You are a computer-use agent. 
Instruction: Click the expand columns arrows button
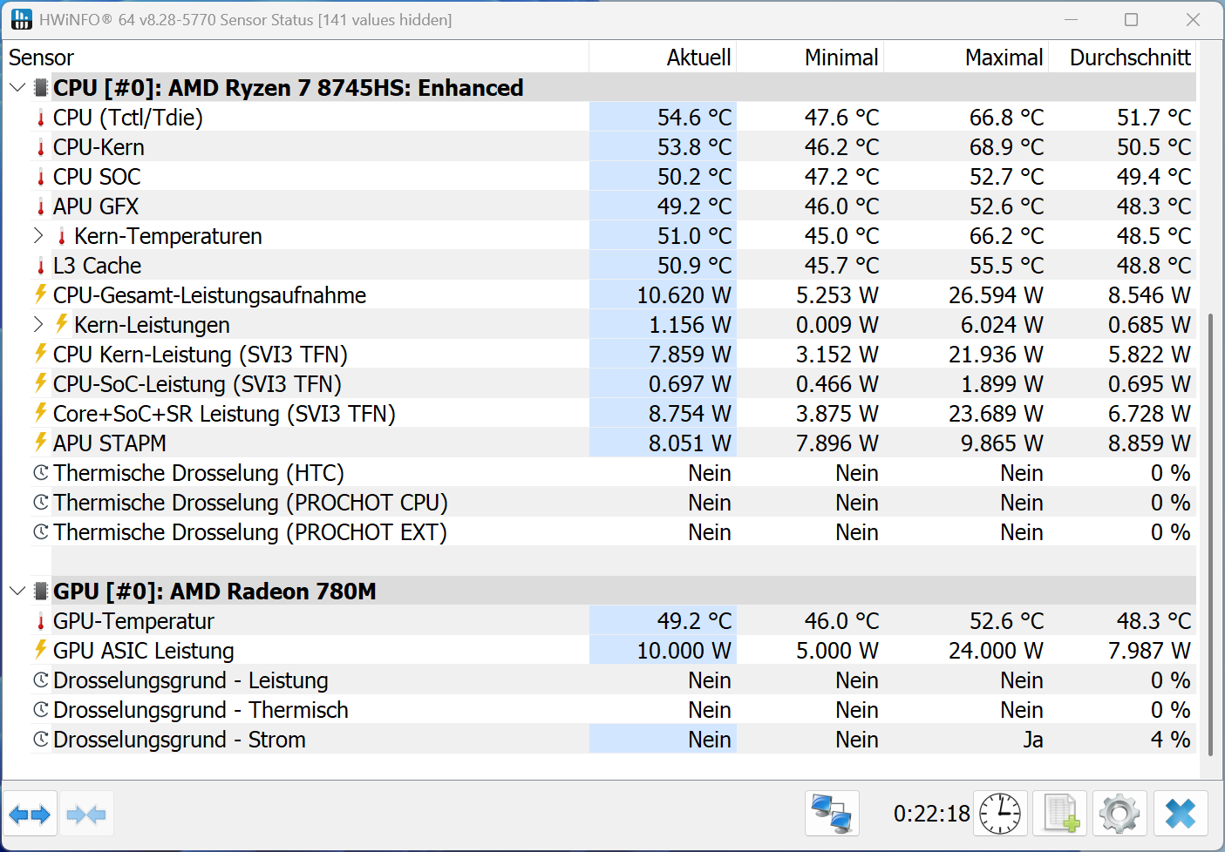point(31,815)
